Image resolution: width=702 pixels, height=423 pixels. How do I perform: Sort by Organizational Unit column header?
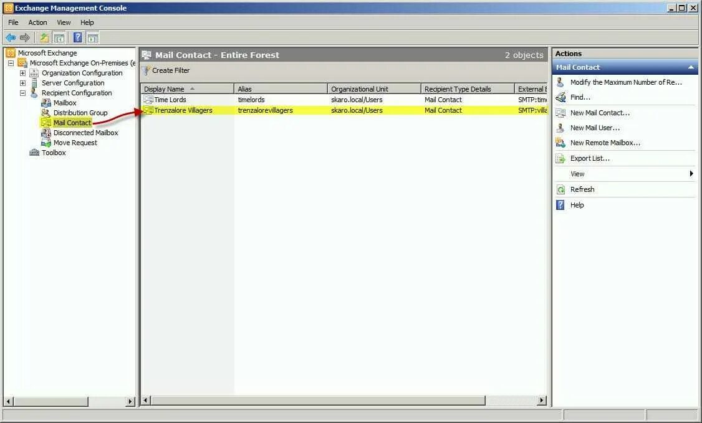click(x=374, y=89)
